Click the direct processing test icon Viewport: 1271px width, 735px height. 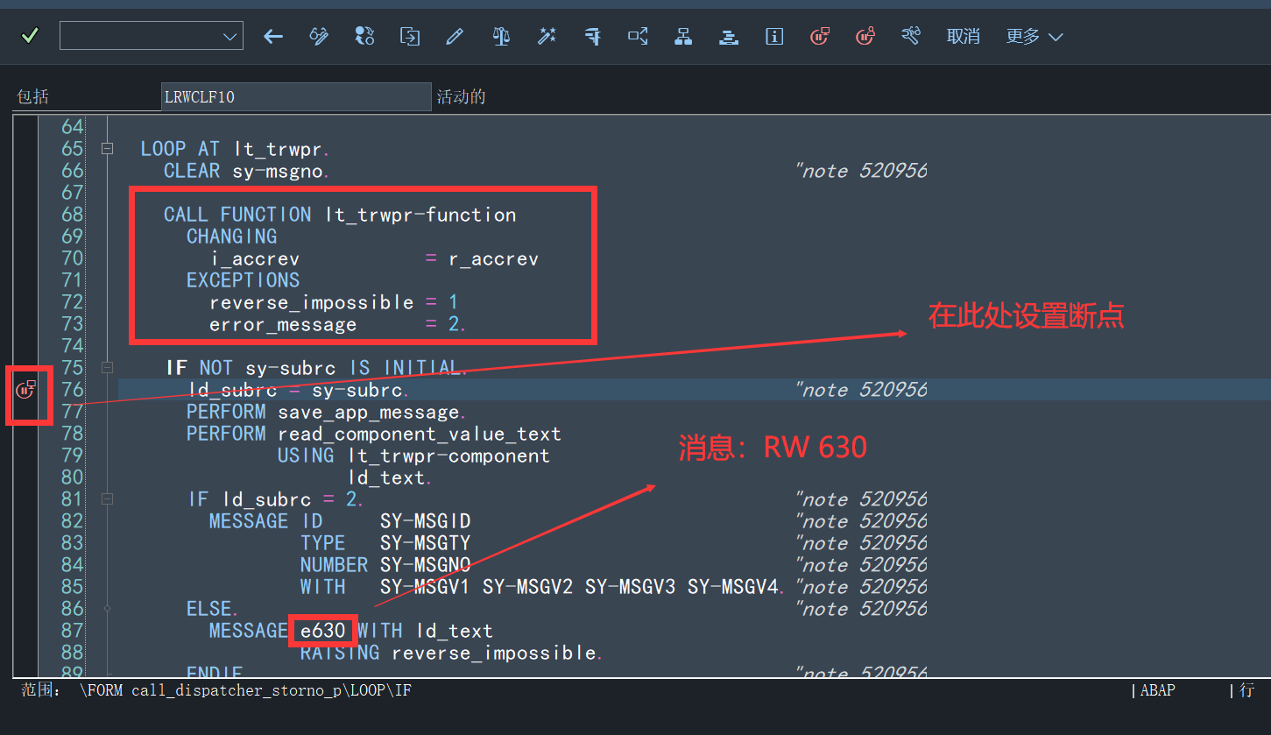pos(593,36)
